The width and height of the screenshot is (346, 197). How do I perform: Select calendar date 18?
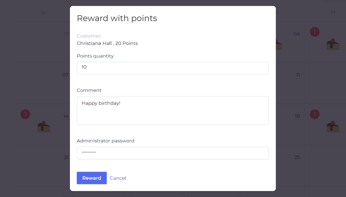click(297, 116)
